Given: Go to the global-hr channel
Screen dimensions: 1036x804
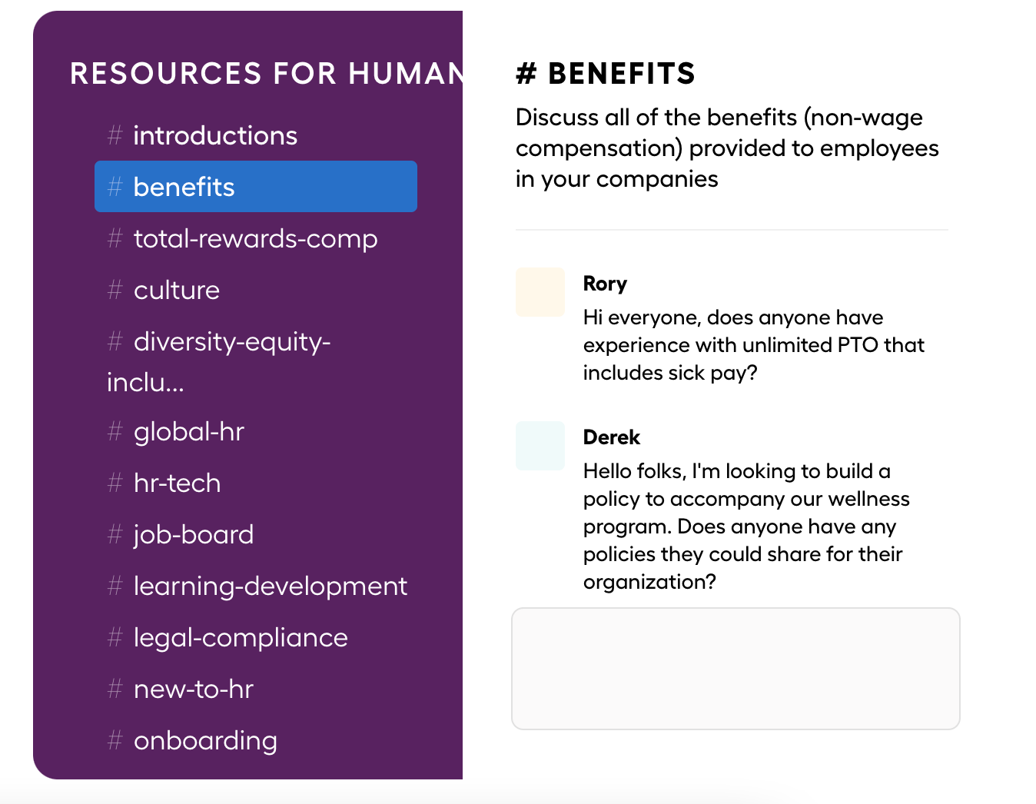Looking at the screenshot, I should point(188,432).
